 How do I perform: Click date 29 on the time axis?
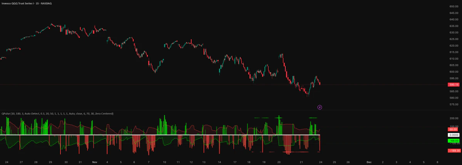pos(50,162)
